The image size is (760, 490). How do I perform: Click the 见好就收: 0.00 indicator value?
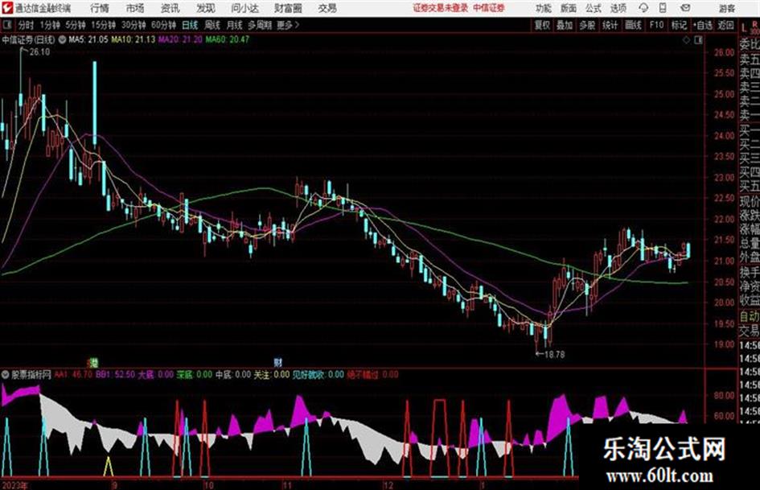(x=318, y=374)
